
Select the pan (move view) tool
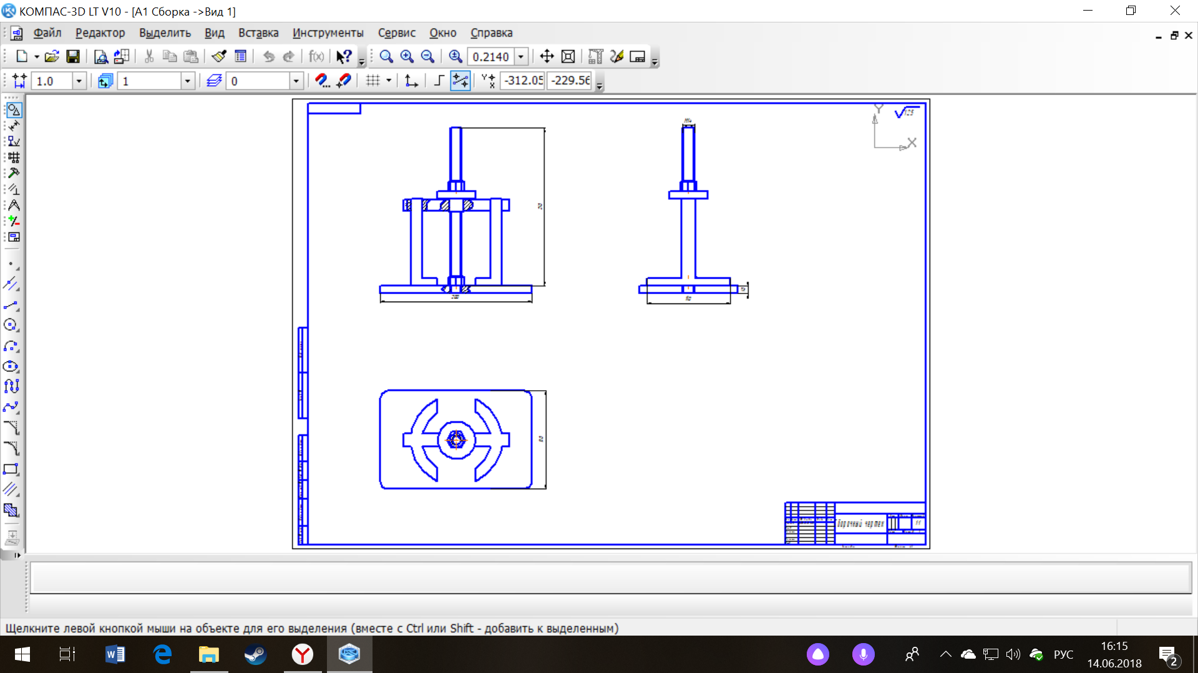coord(547,57)
